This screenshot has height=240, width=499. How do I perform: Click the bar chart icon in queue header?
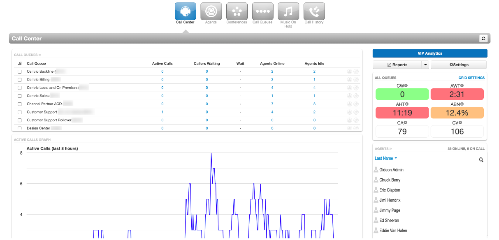pyautogui.click(x=20, y=64)
